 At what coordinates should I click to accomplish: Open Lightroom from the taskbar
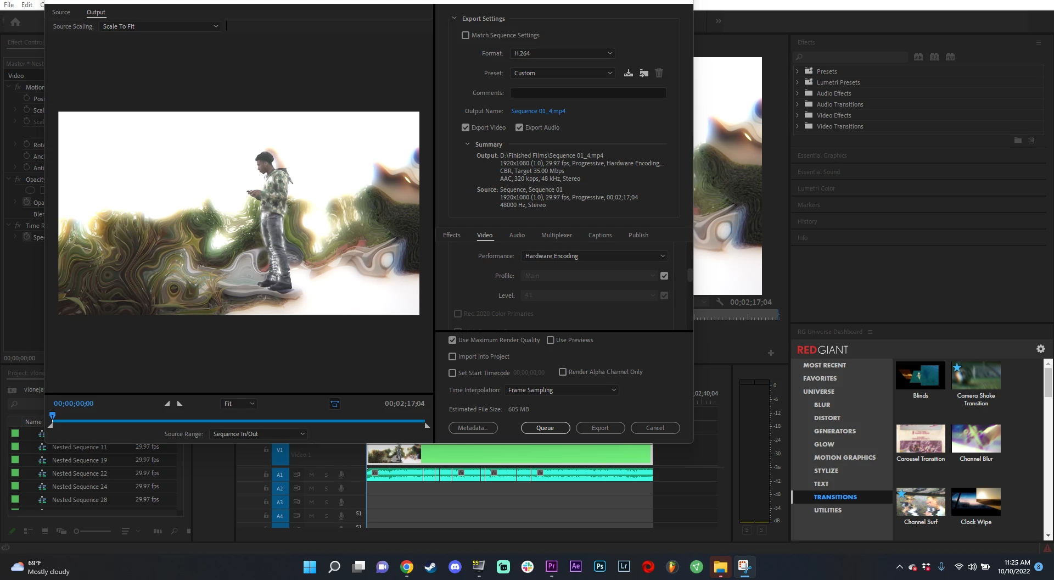(624, 566)
